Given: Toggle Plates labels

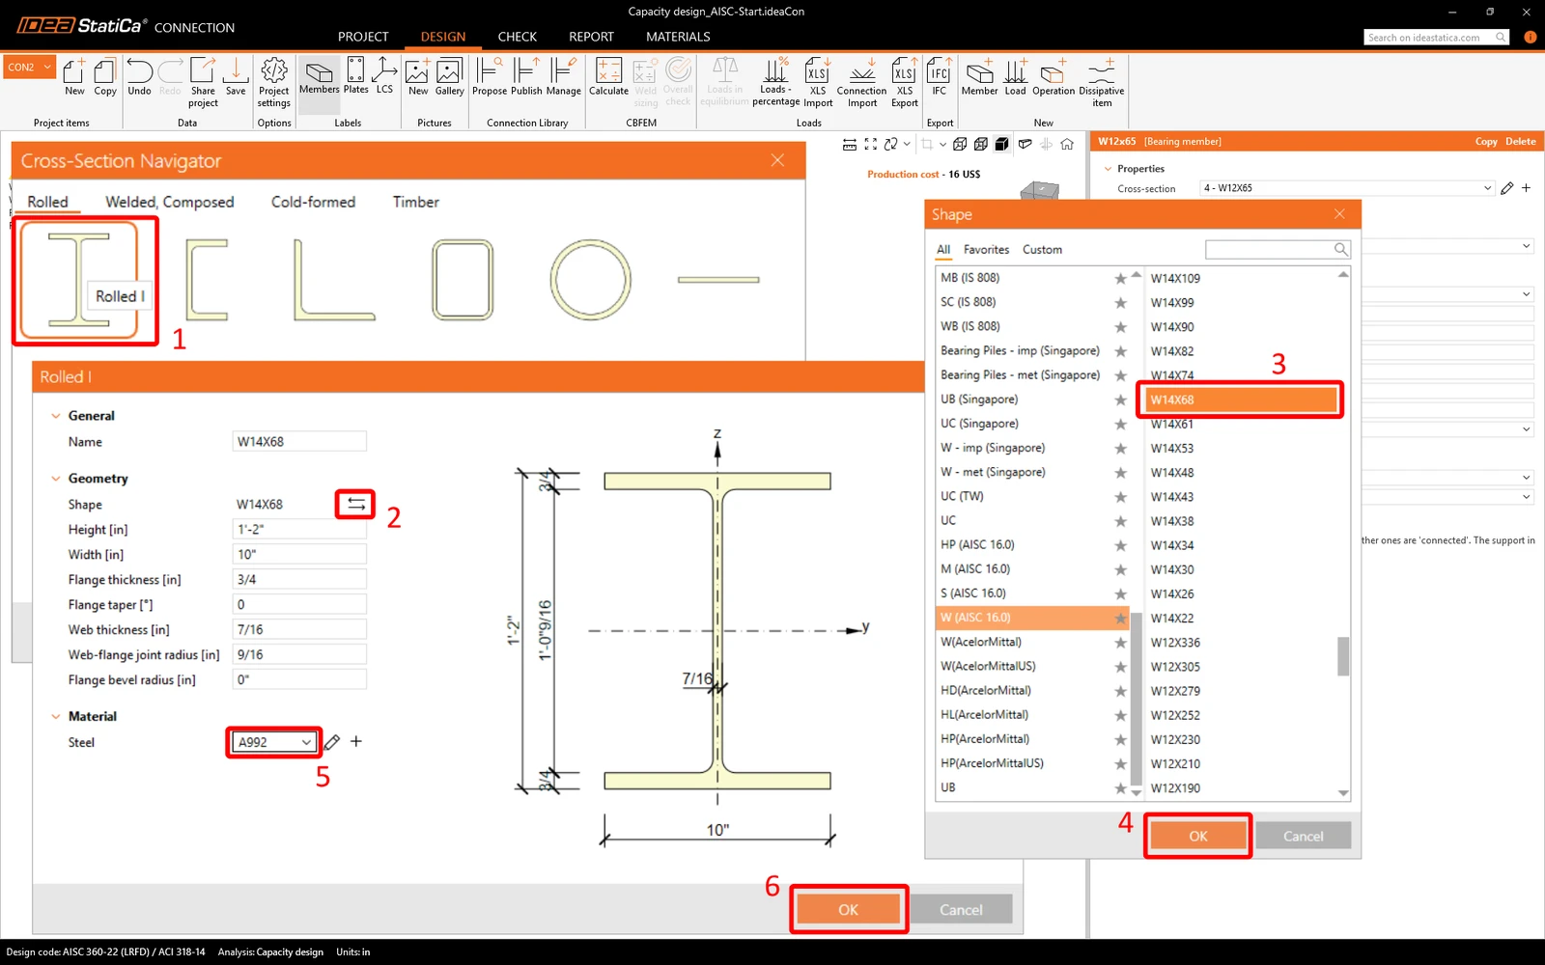Looking at the screenshot, I should pos(355,76).
